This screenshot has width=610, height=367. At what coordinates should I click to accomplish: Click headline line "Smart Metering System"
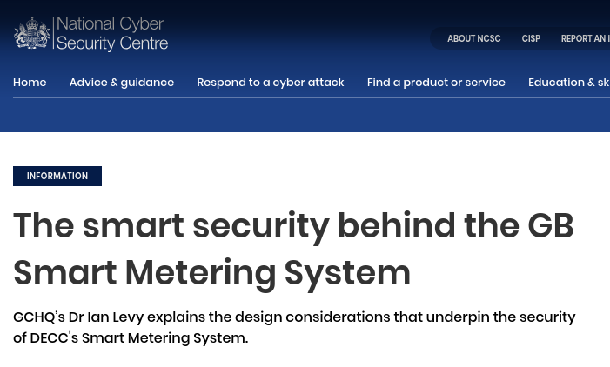point(211,273)
